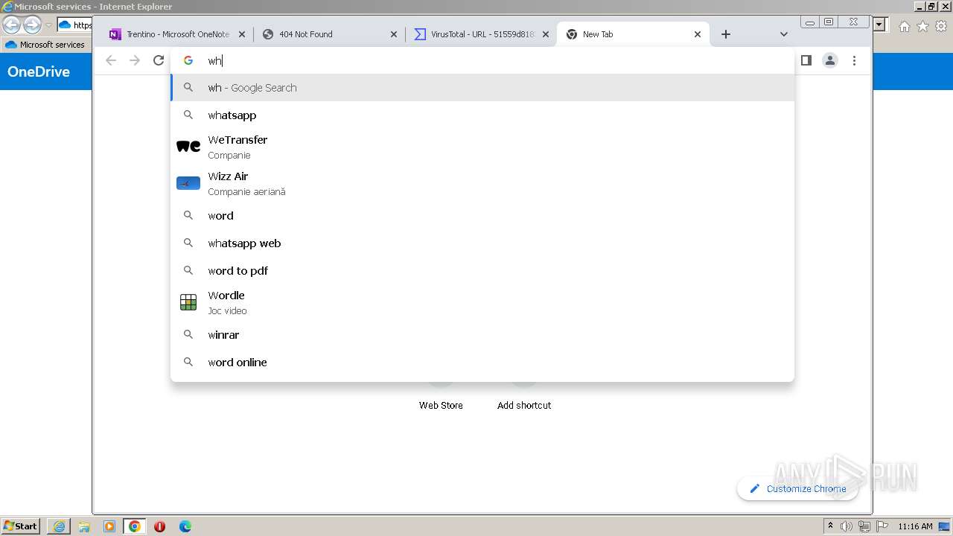This screenshot has width=953, height=536.
Task: Click the Action Center flag tray icon
Action: tap(882, 526)
